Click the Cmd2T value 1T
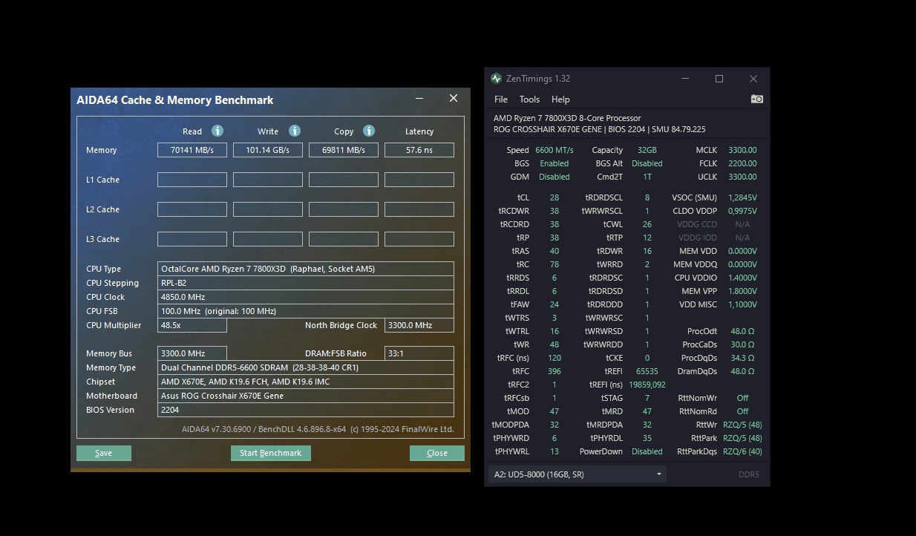 (x=647, y=177)
